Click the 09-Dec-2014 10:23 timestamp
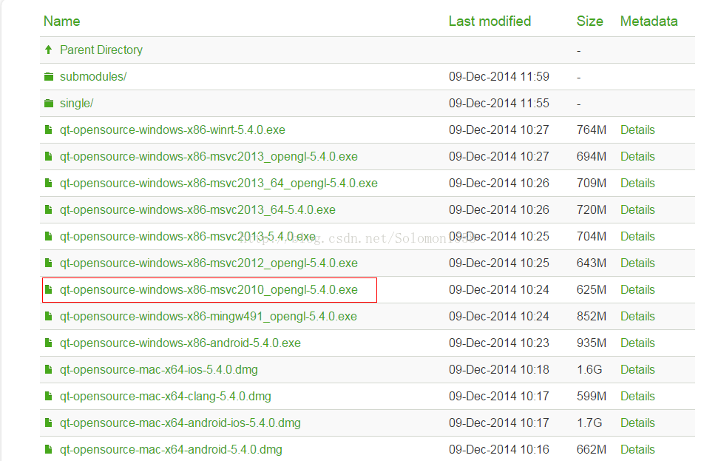 point(499,343)
